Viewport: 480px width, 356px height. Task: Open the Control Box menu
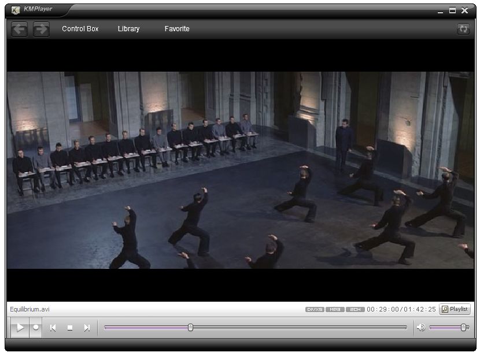pos(80,29)
